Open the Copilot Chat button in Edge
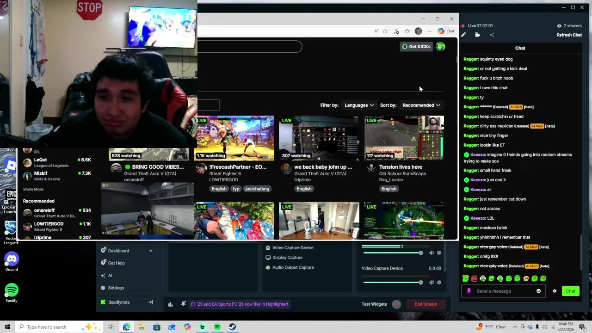Screen dimensions: 592x333 (446, 31)
